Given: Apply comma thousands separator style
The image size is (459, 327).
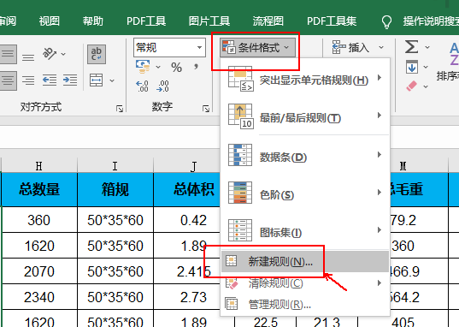Looking at the screenshot, I should pos(196,67).
